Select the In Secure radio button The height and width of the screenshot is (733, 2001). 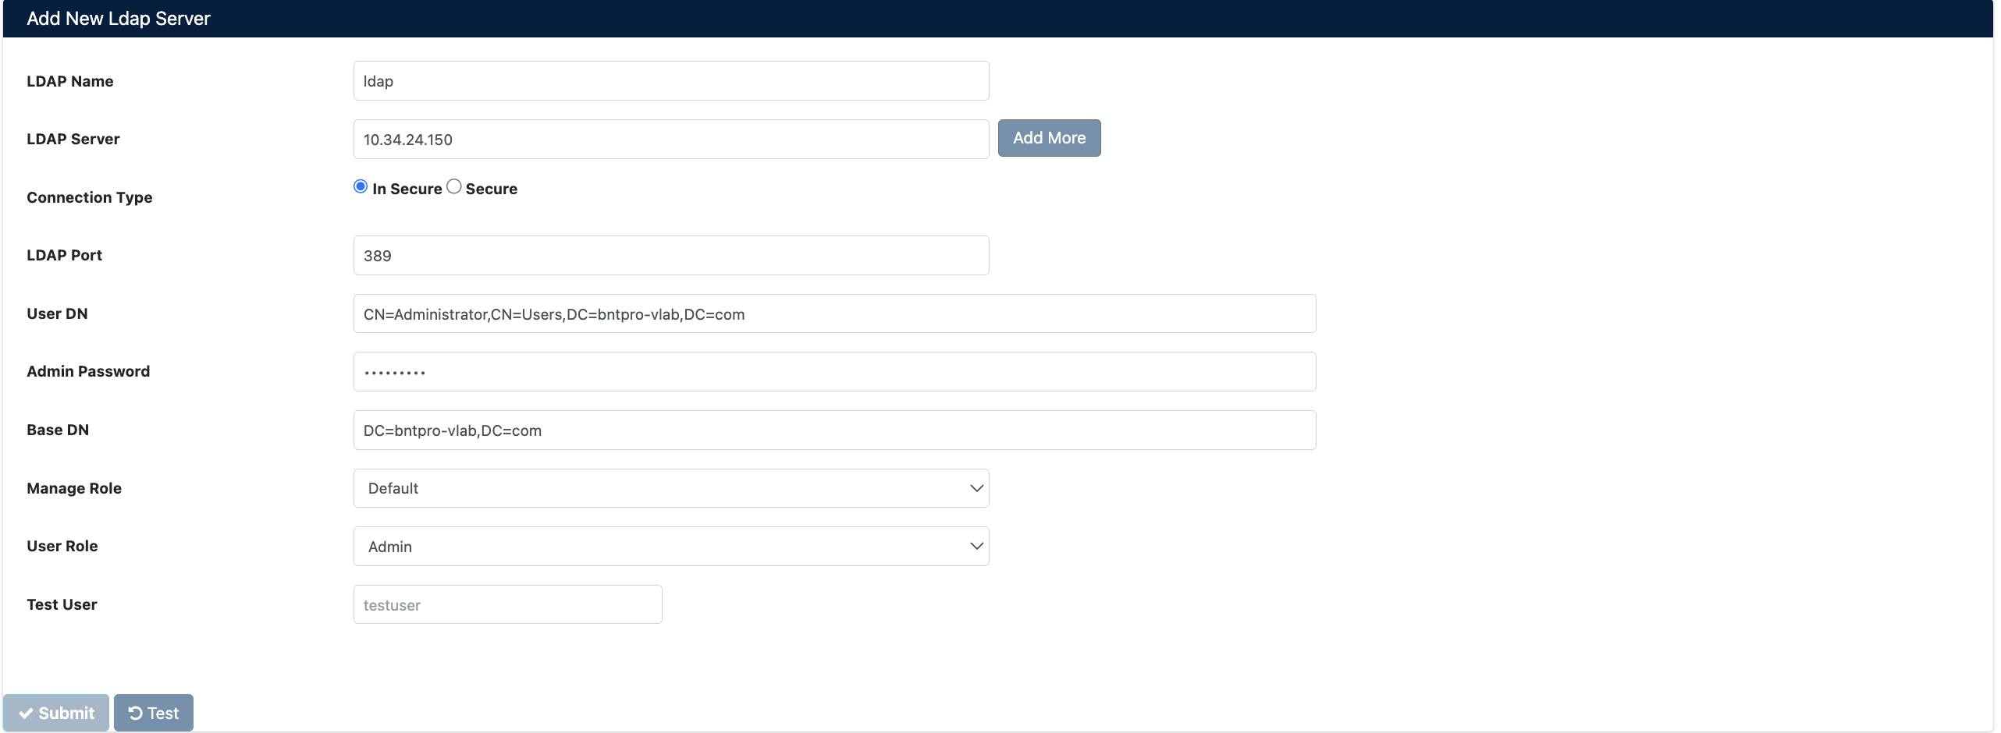tap(359, 186)
